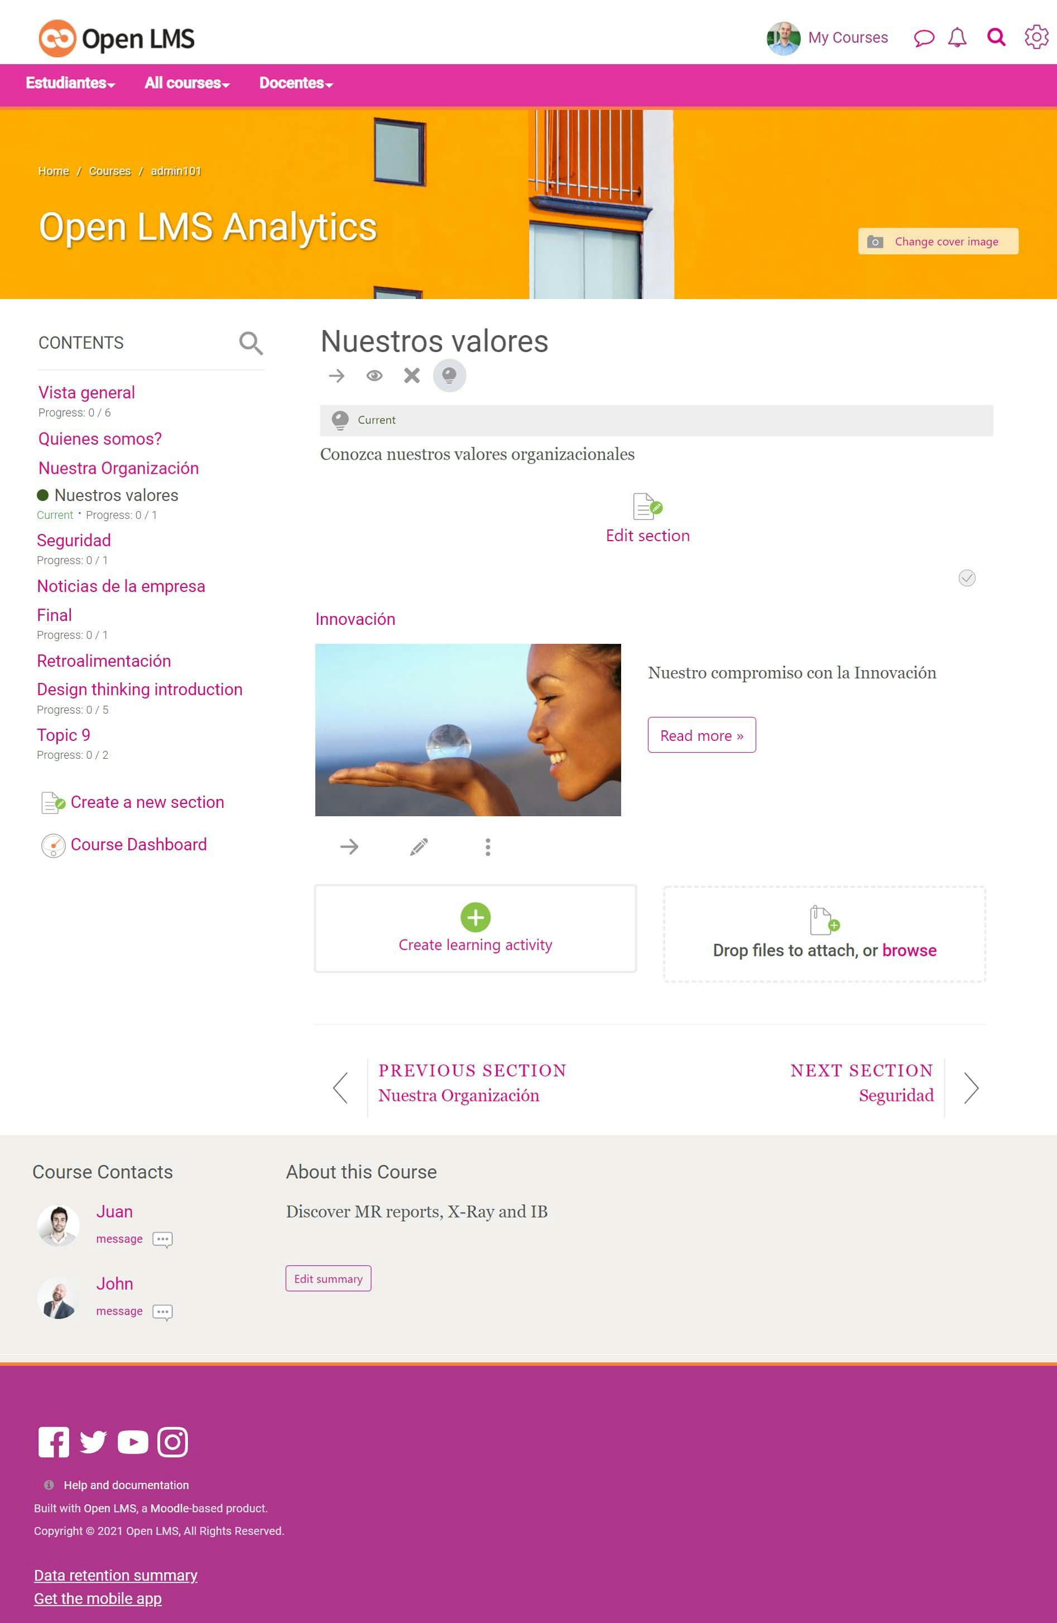This screenshot has height=1623, width=1057.
Task: Open the three-dot menu for Innovación
Action: click(x=488, y=847)
